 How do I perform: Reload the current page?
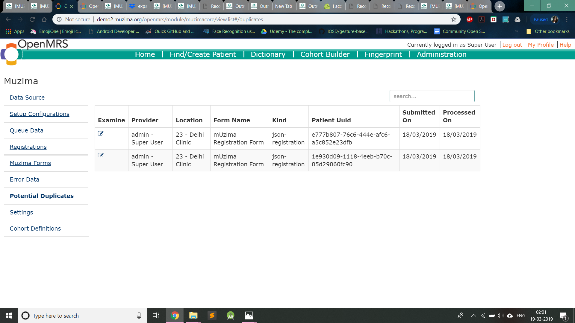pos(32,19)
